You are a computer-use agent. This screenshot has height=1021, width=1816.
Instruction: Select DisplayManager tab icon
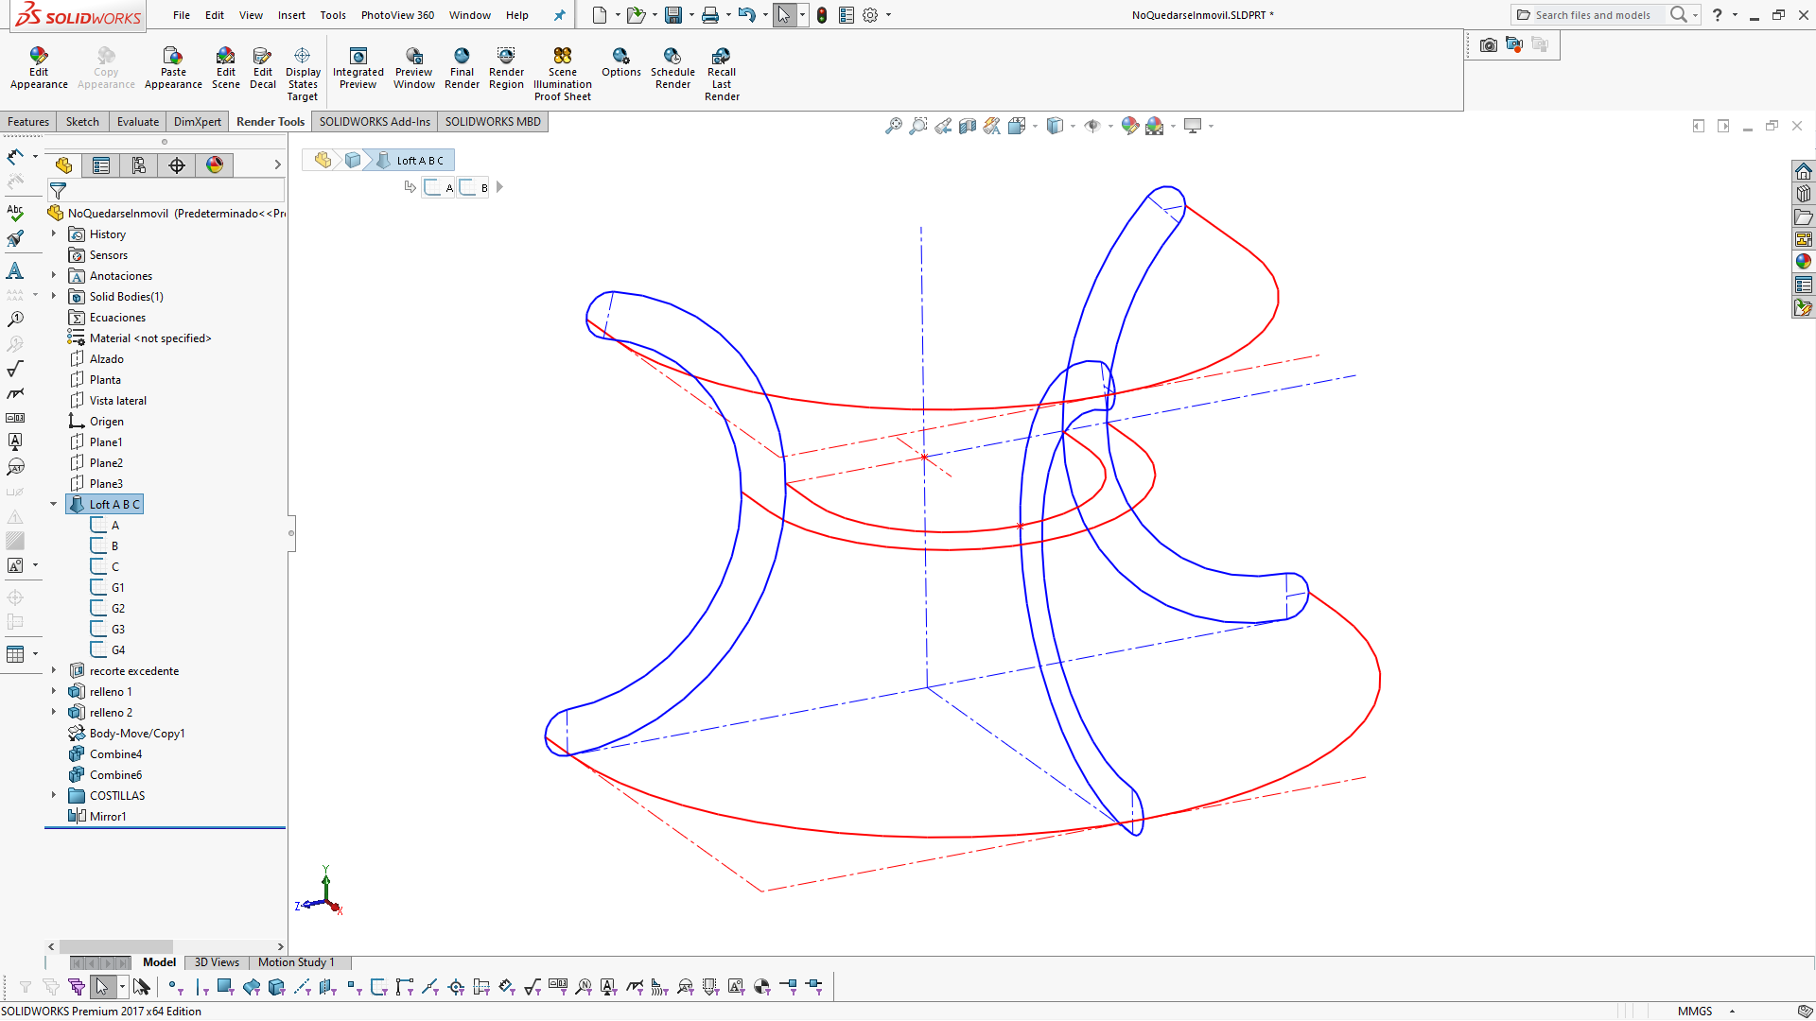[215, 165]
